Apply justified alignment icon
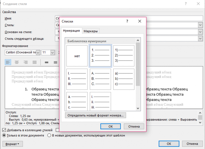The width and height of the screenshot is (205, 149). click(34, 62)
